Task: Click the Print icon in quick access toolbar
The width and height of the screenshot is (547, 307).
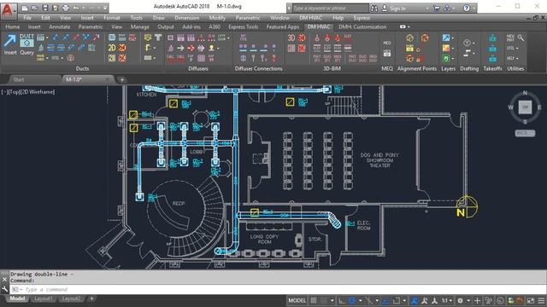Action: pos(66,8)
